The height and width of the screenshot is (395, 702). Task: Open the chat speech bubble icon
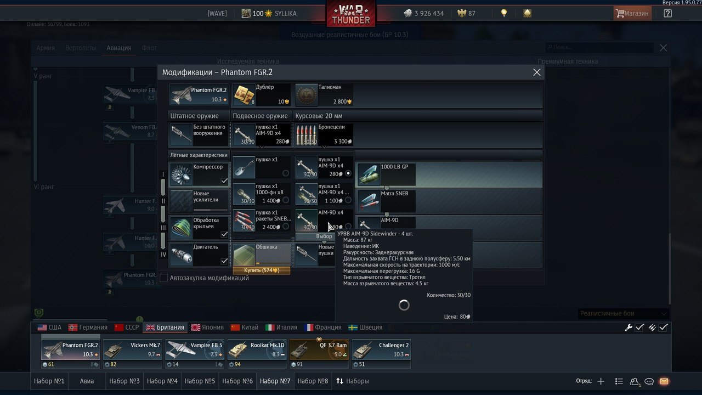649,381
